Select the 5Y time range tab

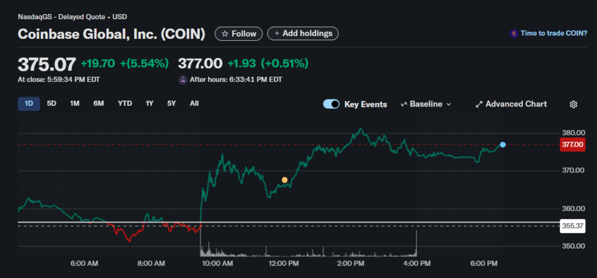point(171,104)
